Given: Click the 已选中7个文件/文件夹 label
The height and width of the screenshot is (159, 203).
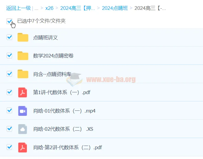Looking at the screenshot, I should pos(41,21).
